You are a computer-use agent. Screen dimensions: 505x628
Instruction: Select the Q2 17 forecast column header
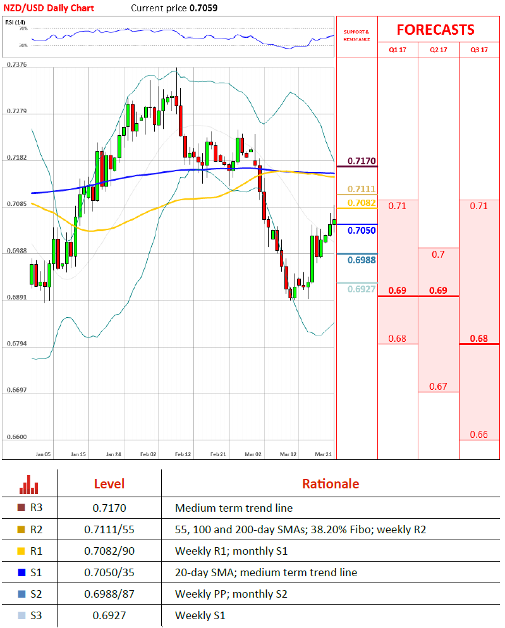click(x=439, y=50)
